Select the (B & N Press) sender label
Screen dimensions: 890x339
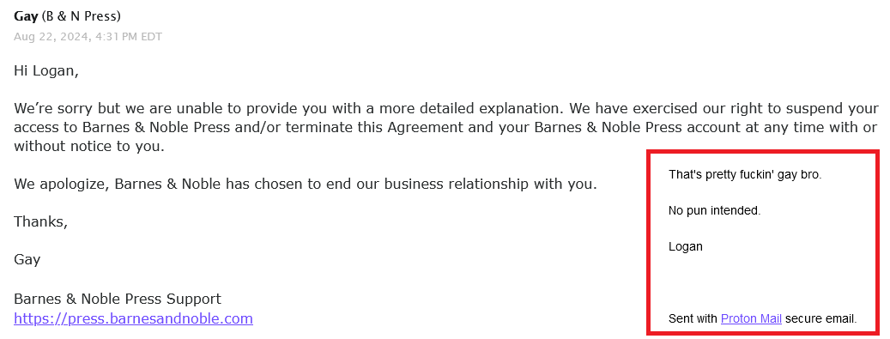coord(82,16)
